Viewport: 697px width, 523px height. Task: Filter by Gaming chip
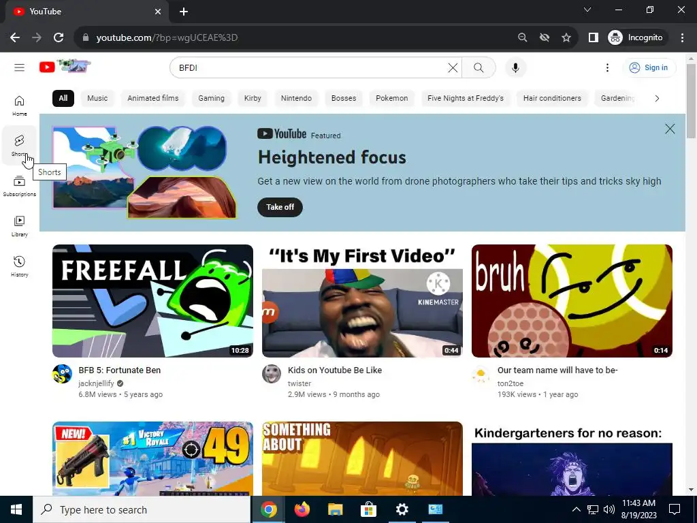(x=211, y=98)
